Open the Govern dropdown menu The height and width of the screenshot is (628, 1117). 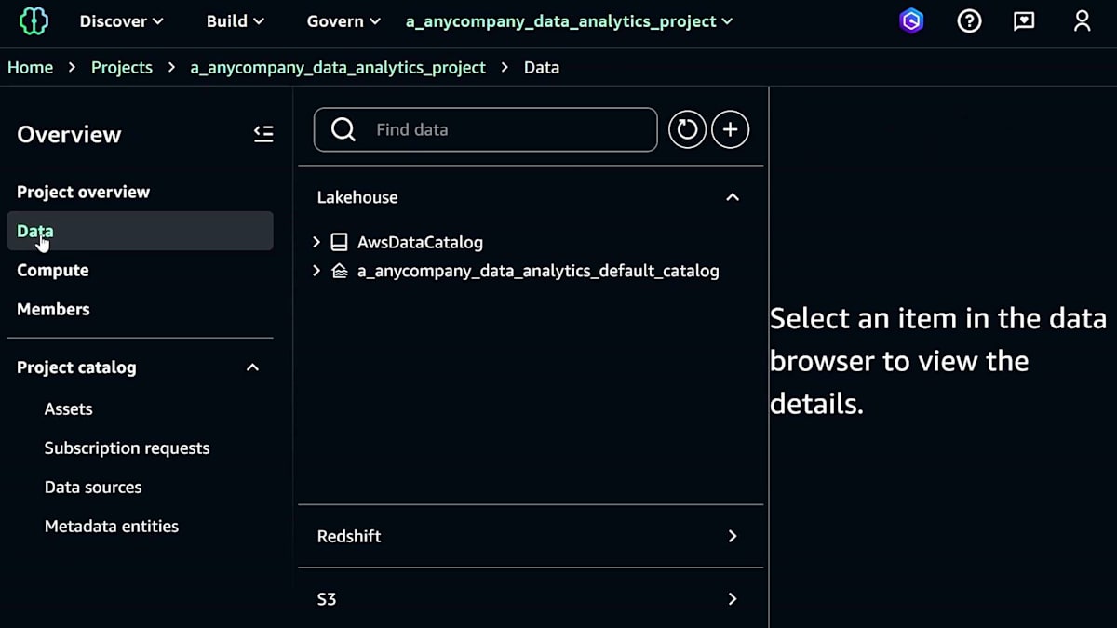coord(343,21)
